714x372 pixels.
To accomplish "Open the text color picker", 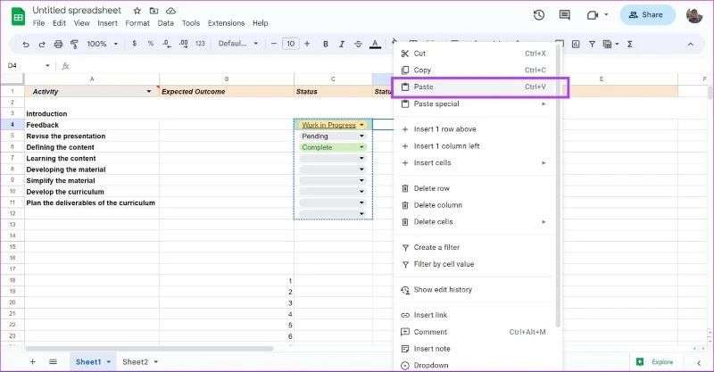I will [375, 45].
